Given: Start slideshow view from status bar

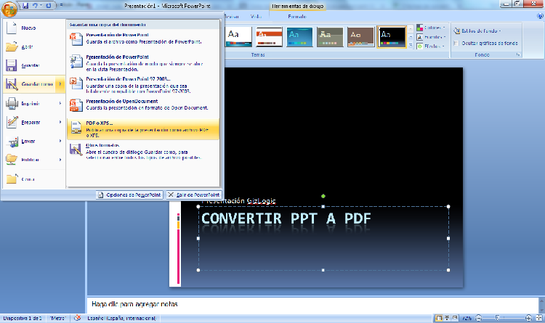Looking at the screenshot, I should coord(455,318).
